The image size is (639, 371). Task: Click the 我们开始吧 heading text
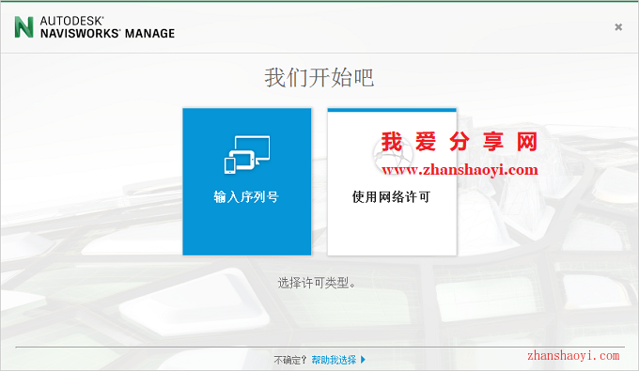click(x=319, y=78)
